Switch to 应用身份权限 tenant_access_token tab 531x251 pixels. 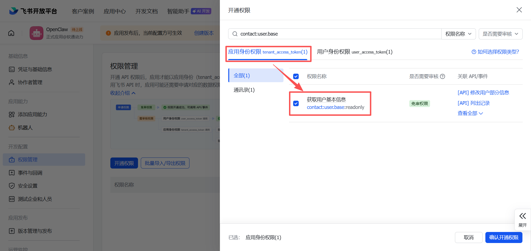(268, 52)
